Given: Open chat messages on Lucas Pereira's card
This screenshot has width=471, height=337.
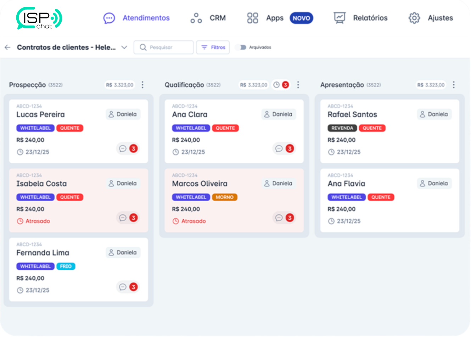Looking at the screenshot, I should tap(128, 148).
